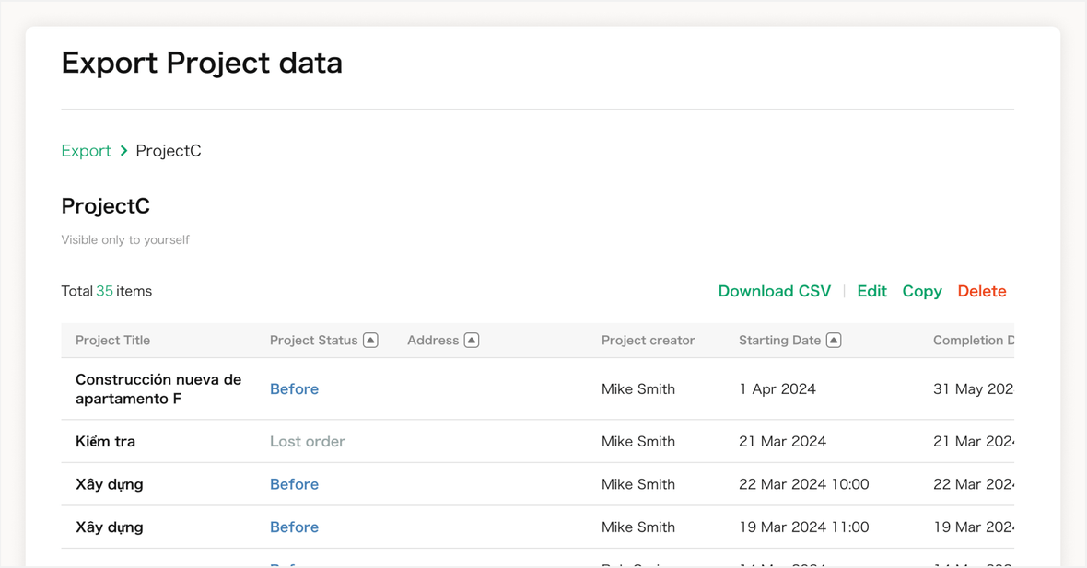1087x568 pixels.
Task: Toggle sort direction on the Address column
Action: point(472,340)
